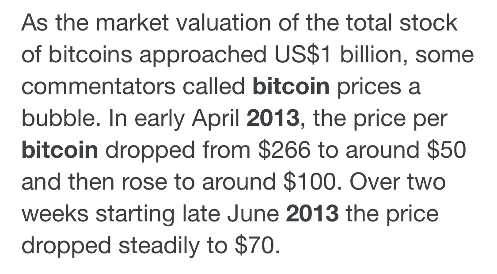Select bold 2013 after "early April"

click(x=273, y=118)
